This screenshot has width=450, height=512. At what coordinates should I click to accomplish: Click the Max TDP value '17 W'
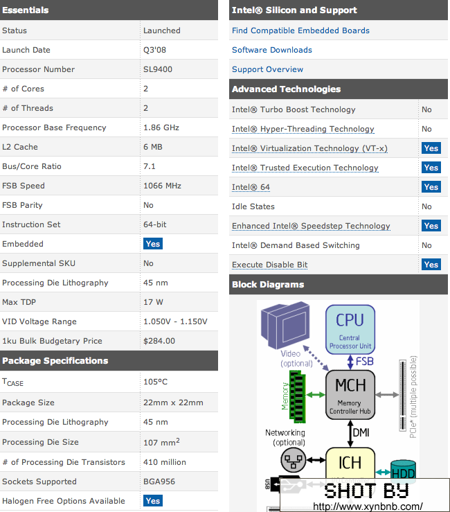pos(153,302)
